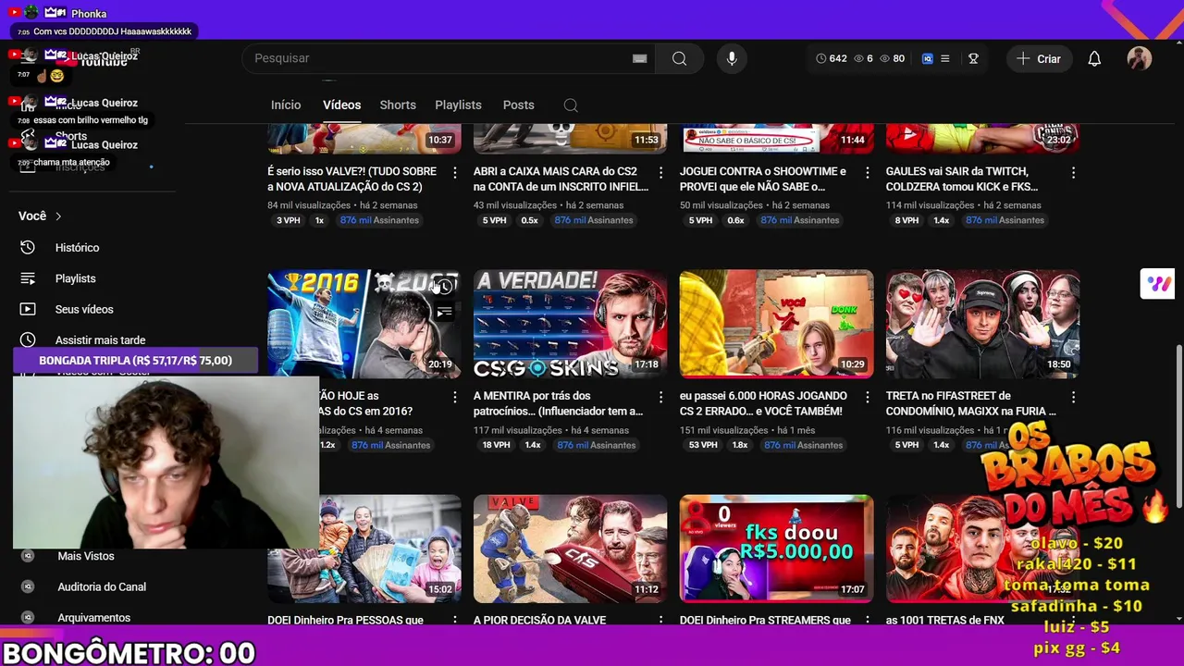Click the Arquivamentos sidebar icon
This screenshot has height=666, width=1184.
(x=28, y=617)
